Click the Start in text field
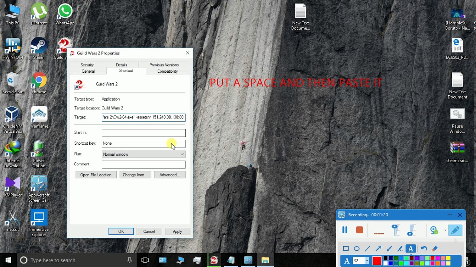Viewport: 476px width, 267px height. coord(144,133)
